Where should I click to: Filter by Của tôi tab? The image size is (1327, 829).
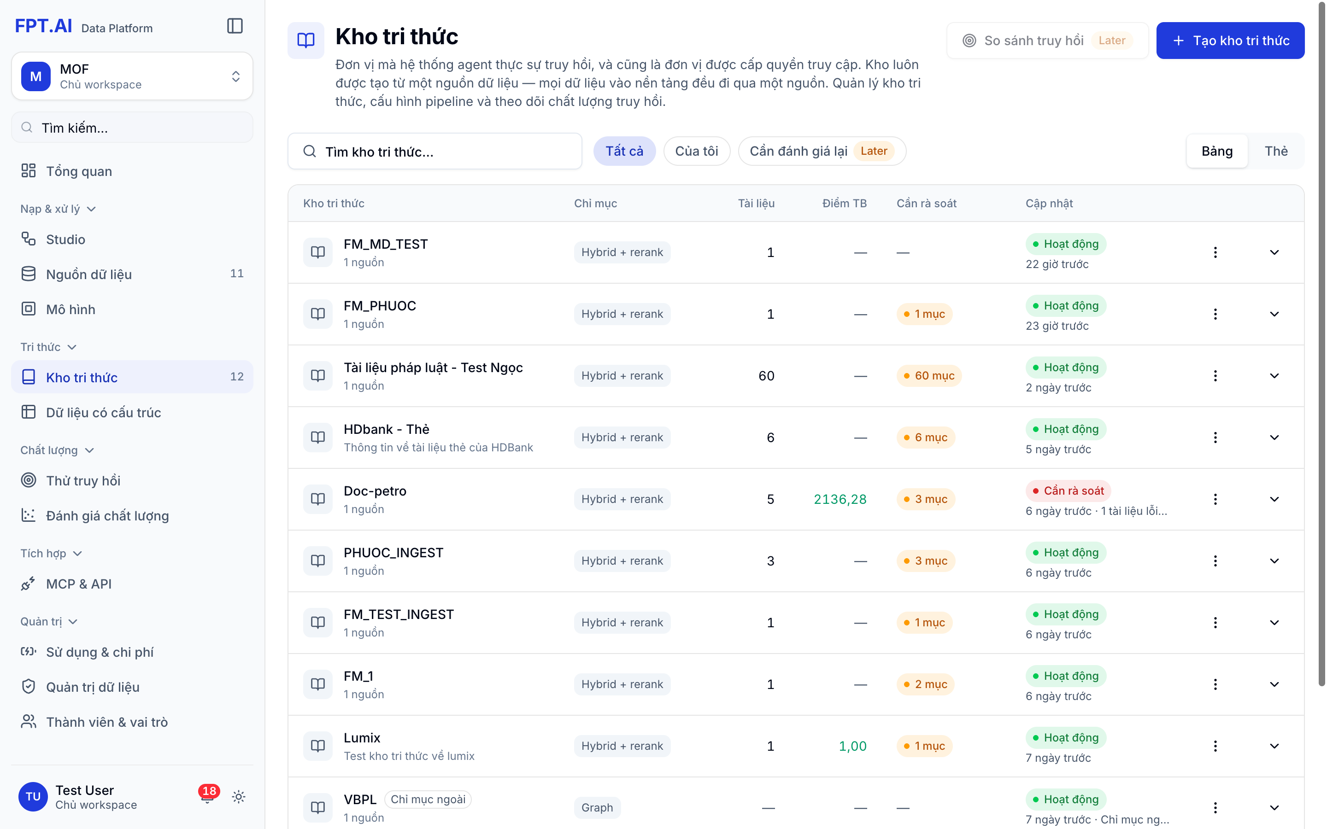(x=696, y=152)
